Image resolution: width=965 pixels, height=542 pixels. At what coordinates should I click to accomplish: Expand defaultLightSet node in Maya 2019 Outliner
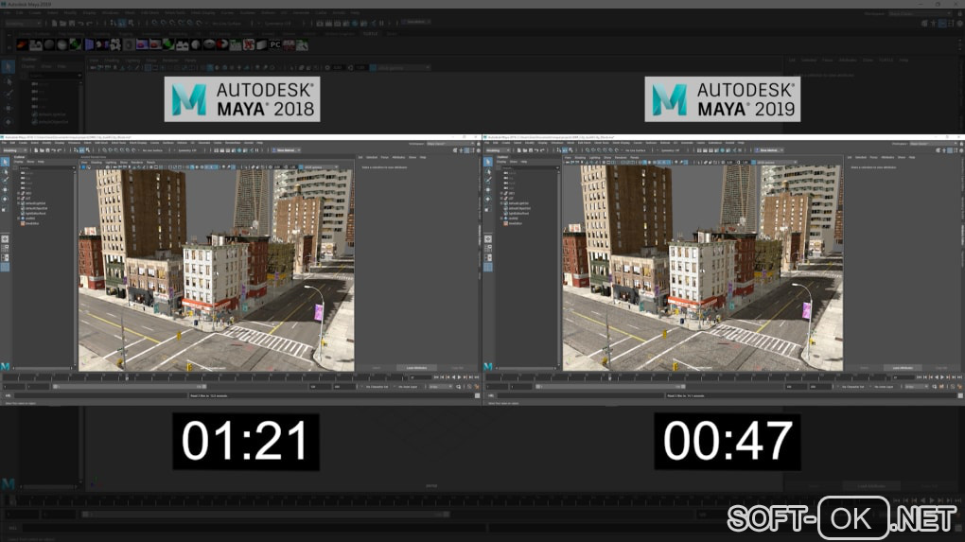501,203
